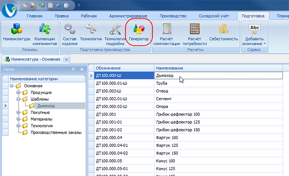Click the clipboard paste icon in quick access

tap(50, 5)
